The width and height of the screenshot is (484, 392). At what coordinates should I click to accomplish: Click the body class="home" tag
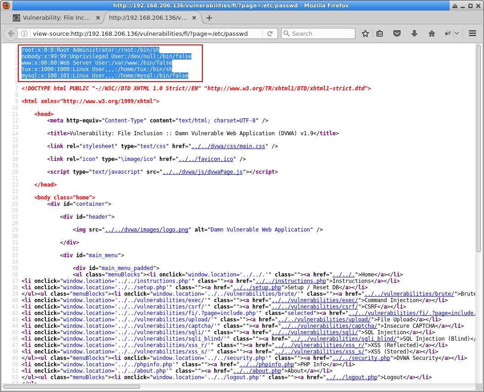tap(65, 198)
